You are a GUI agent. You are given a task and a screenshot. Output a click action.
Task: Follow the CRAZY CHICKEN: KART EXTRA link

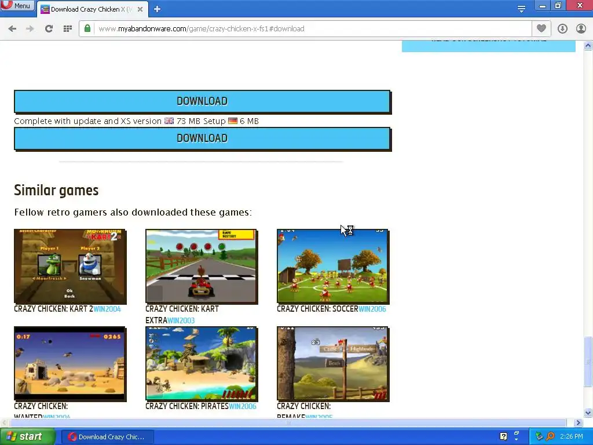pyautogui.click(x=182, y=315)
